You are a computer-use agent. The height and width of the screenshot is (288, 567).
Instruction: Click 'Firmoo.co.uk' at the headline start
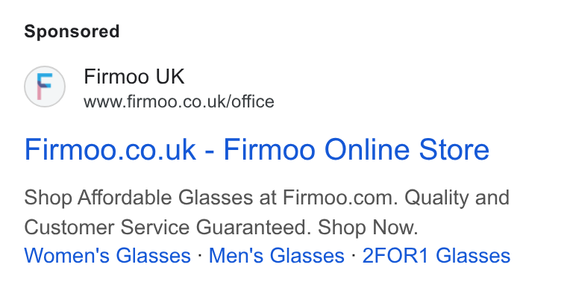110,149
